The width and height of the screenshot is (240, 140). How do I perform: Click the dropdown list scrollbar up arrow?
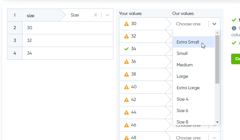click(x=217, y=33)
